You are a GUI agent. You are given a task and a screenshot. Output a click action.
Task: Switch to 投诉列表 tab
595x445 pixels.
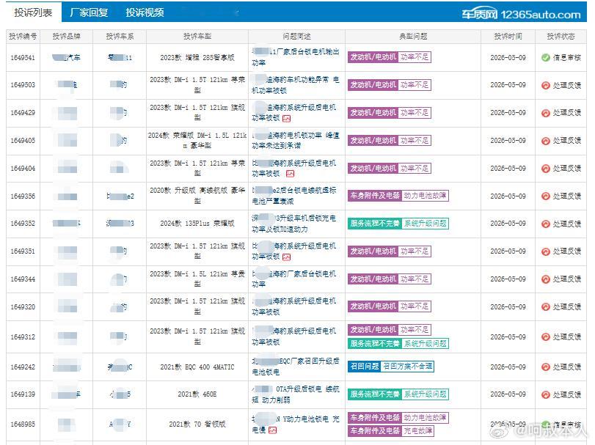33,12
